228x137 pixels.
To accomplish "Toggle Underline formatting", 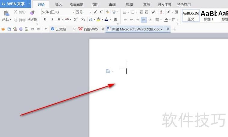I will point(59,19).
